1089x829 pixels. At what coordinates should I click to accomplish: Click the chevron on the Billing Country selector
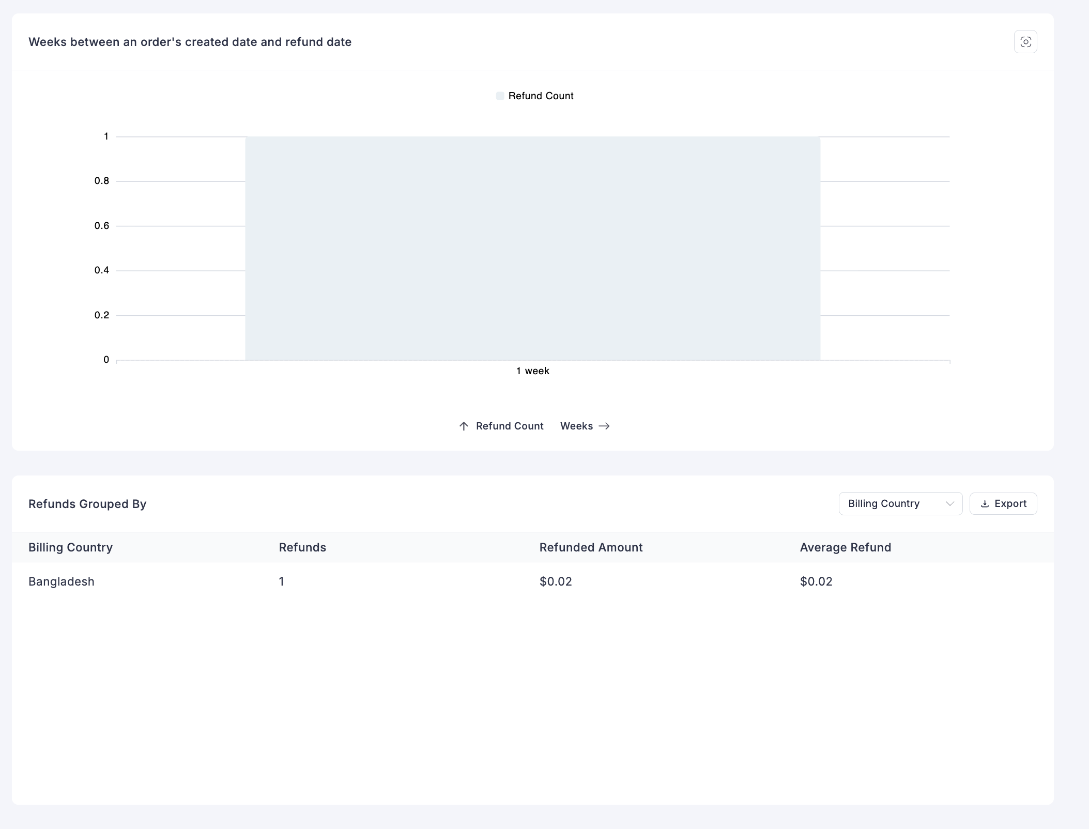(x=950, y=503)
